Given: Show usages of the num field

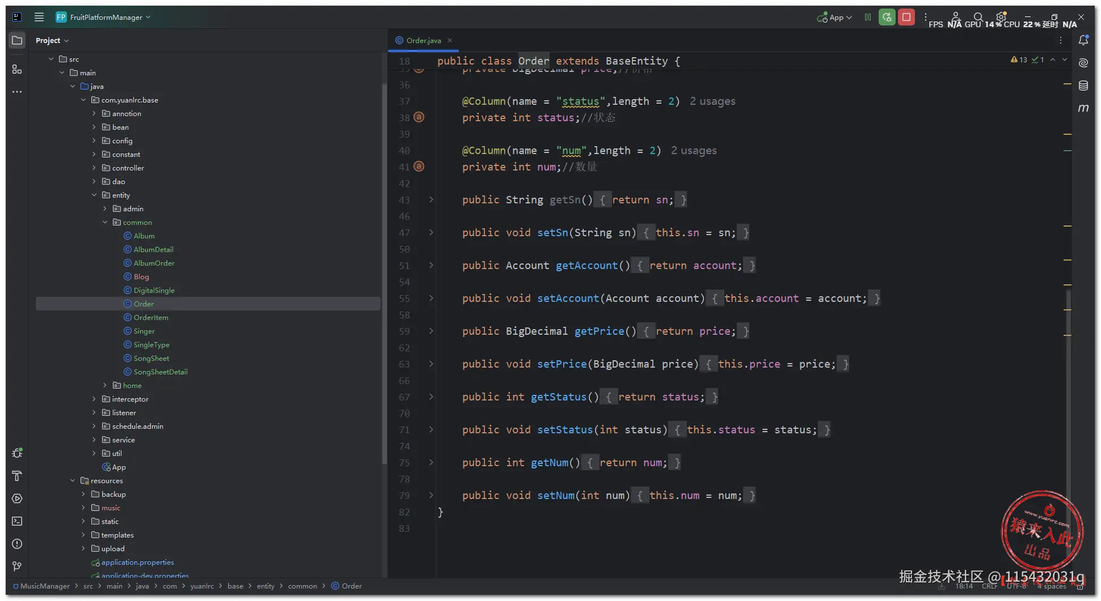Looking at the screenshot, I should tap(694, 150).
